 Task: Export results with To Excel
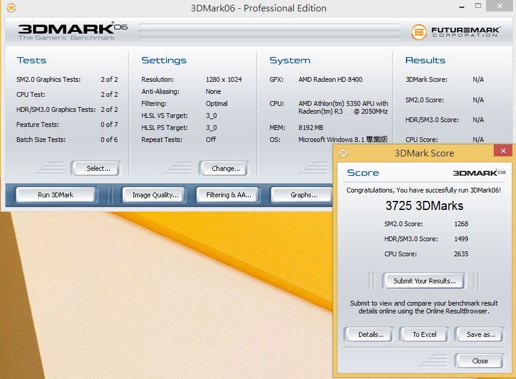tap(425, 334)
